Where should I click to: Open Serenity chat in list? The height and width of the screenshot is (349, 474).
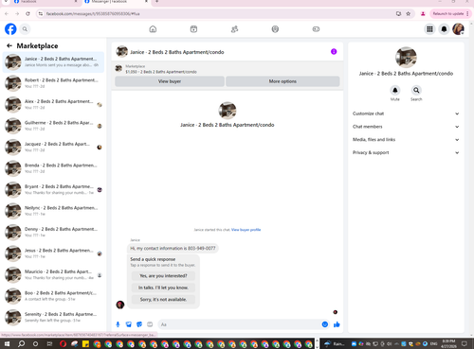(53, 318)
